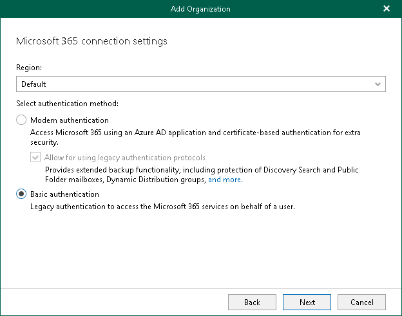
Task: Cancel the Add Organization wizard
Action: point(361,302)
